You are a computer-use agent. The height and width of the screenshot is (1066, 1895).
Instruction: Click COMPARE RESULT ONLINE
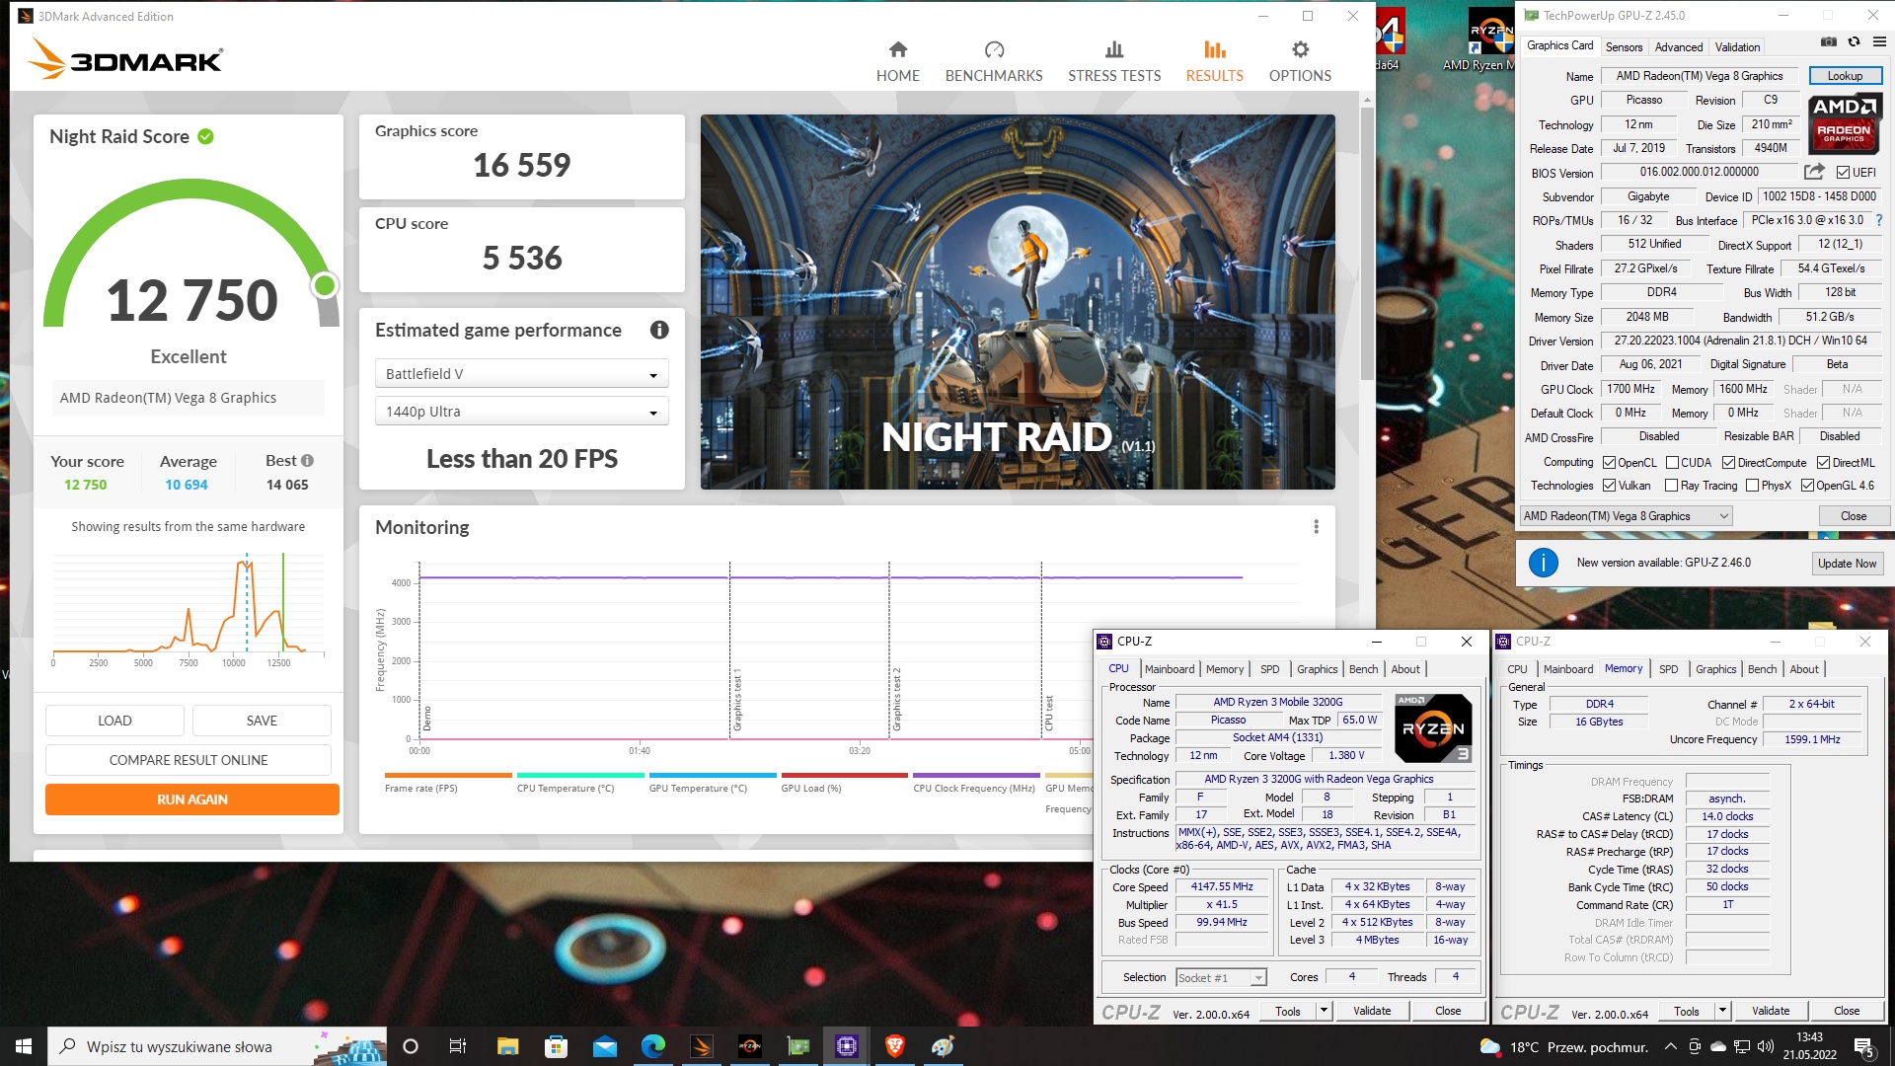(x=189, y=760)
